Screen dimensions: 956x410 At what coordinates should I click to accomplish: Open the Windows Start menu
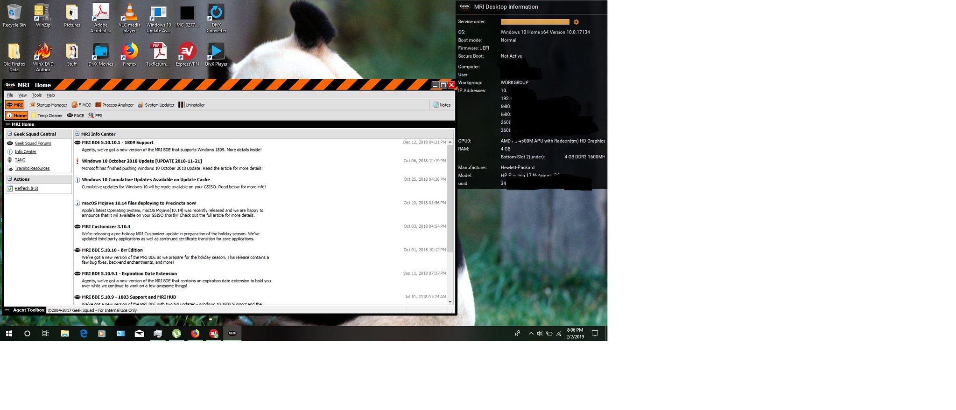[9, 334]
